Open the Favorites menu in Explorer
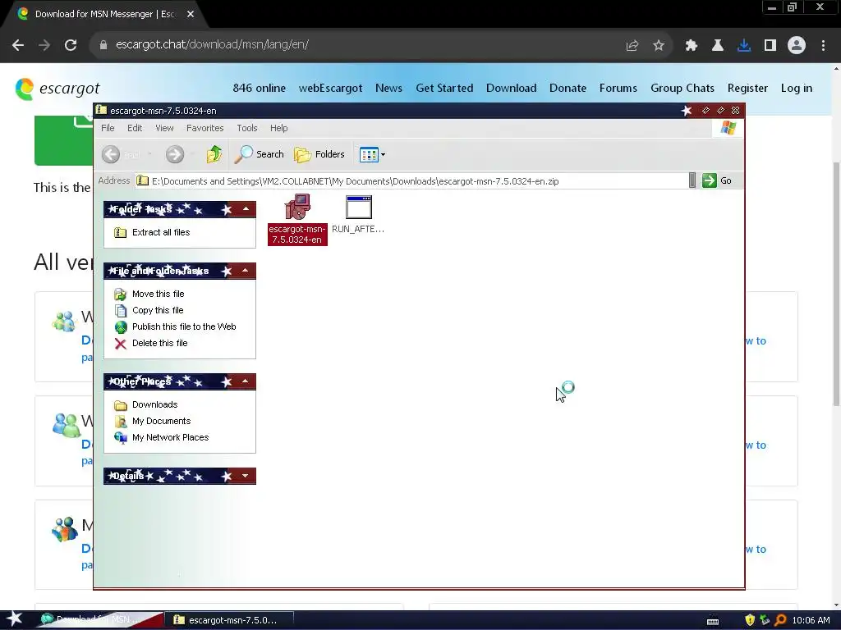 [205, 128]
